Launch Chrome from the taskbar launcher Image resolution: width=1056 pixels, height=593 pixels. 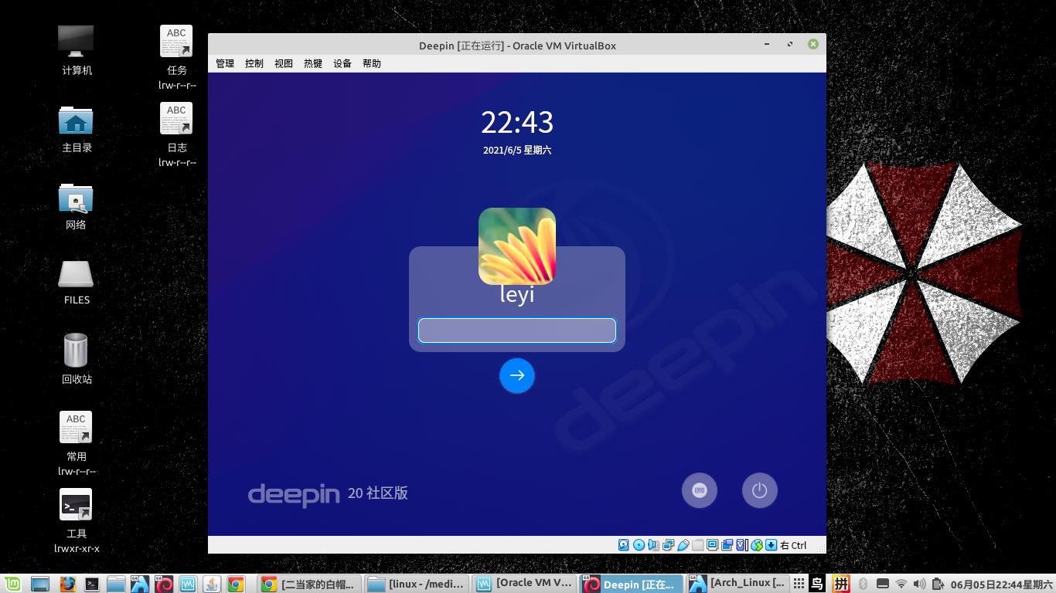pyautogui.click(x=236, y=584)
